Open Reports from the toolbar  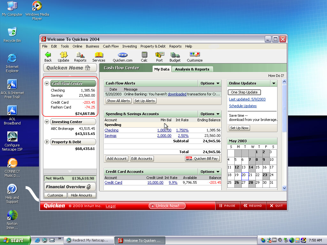(80, 57)
